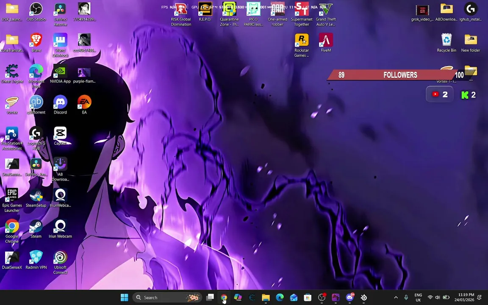The height and width of the screenshot is (305, 488).
Task: Open the Recycle Bin
Action: click(446, 43)
